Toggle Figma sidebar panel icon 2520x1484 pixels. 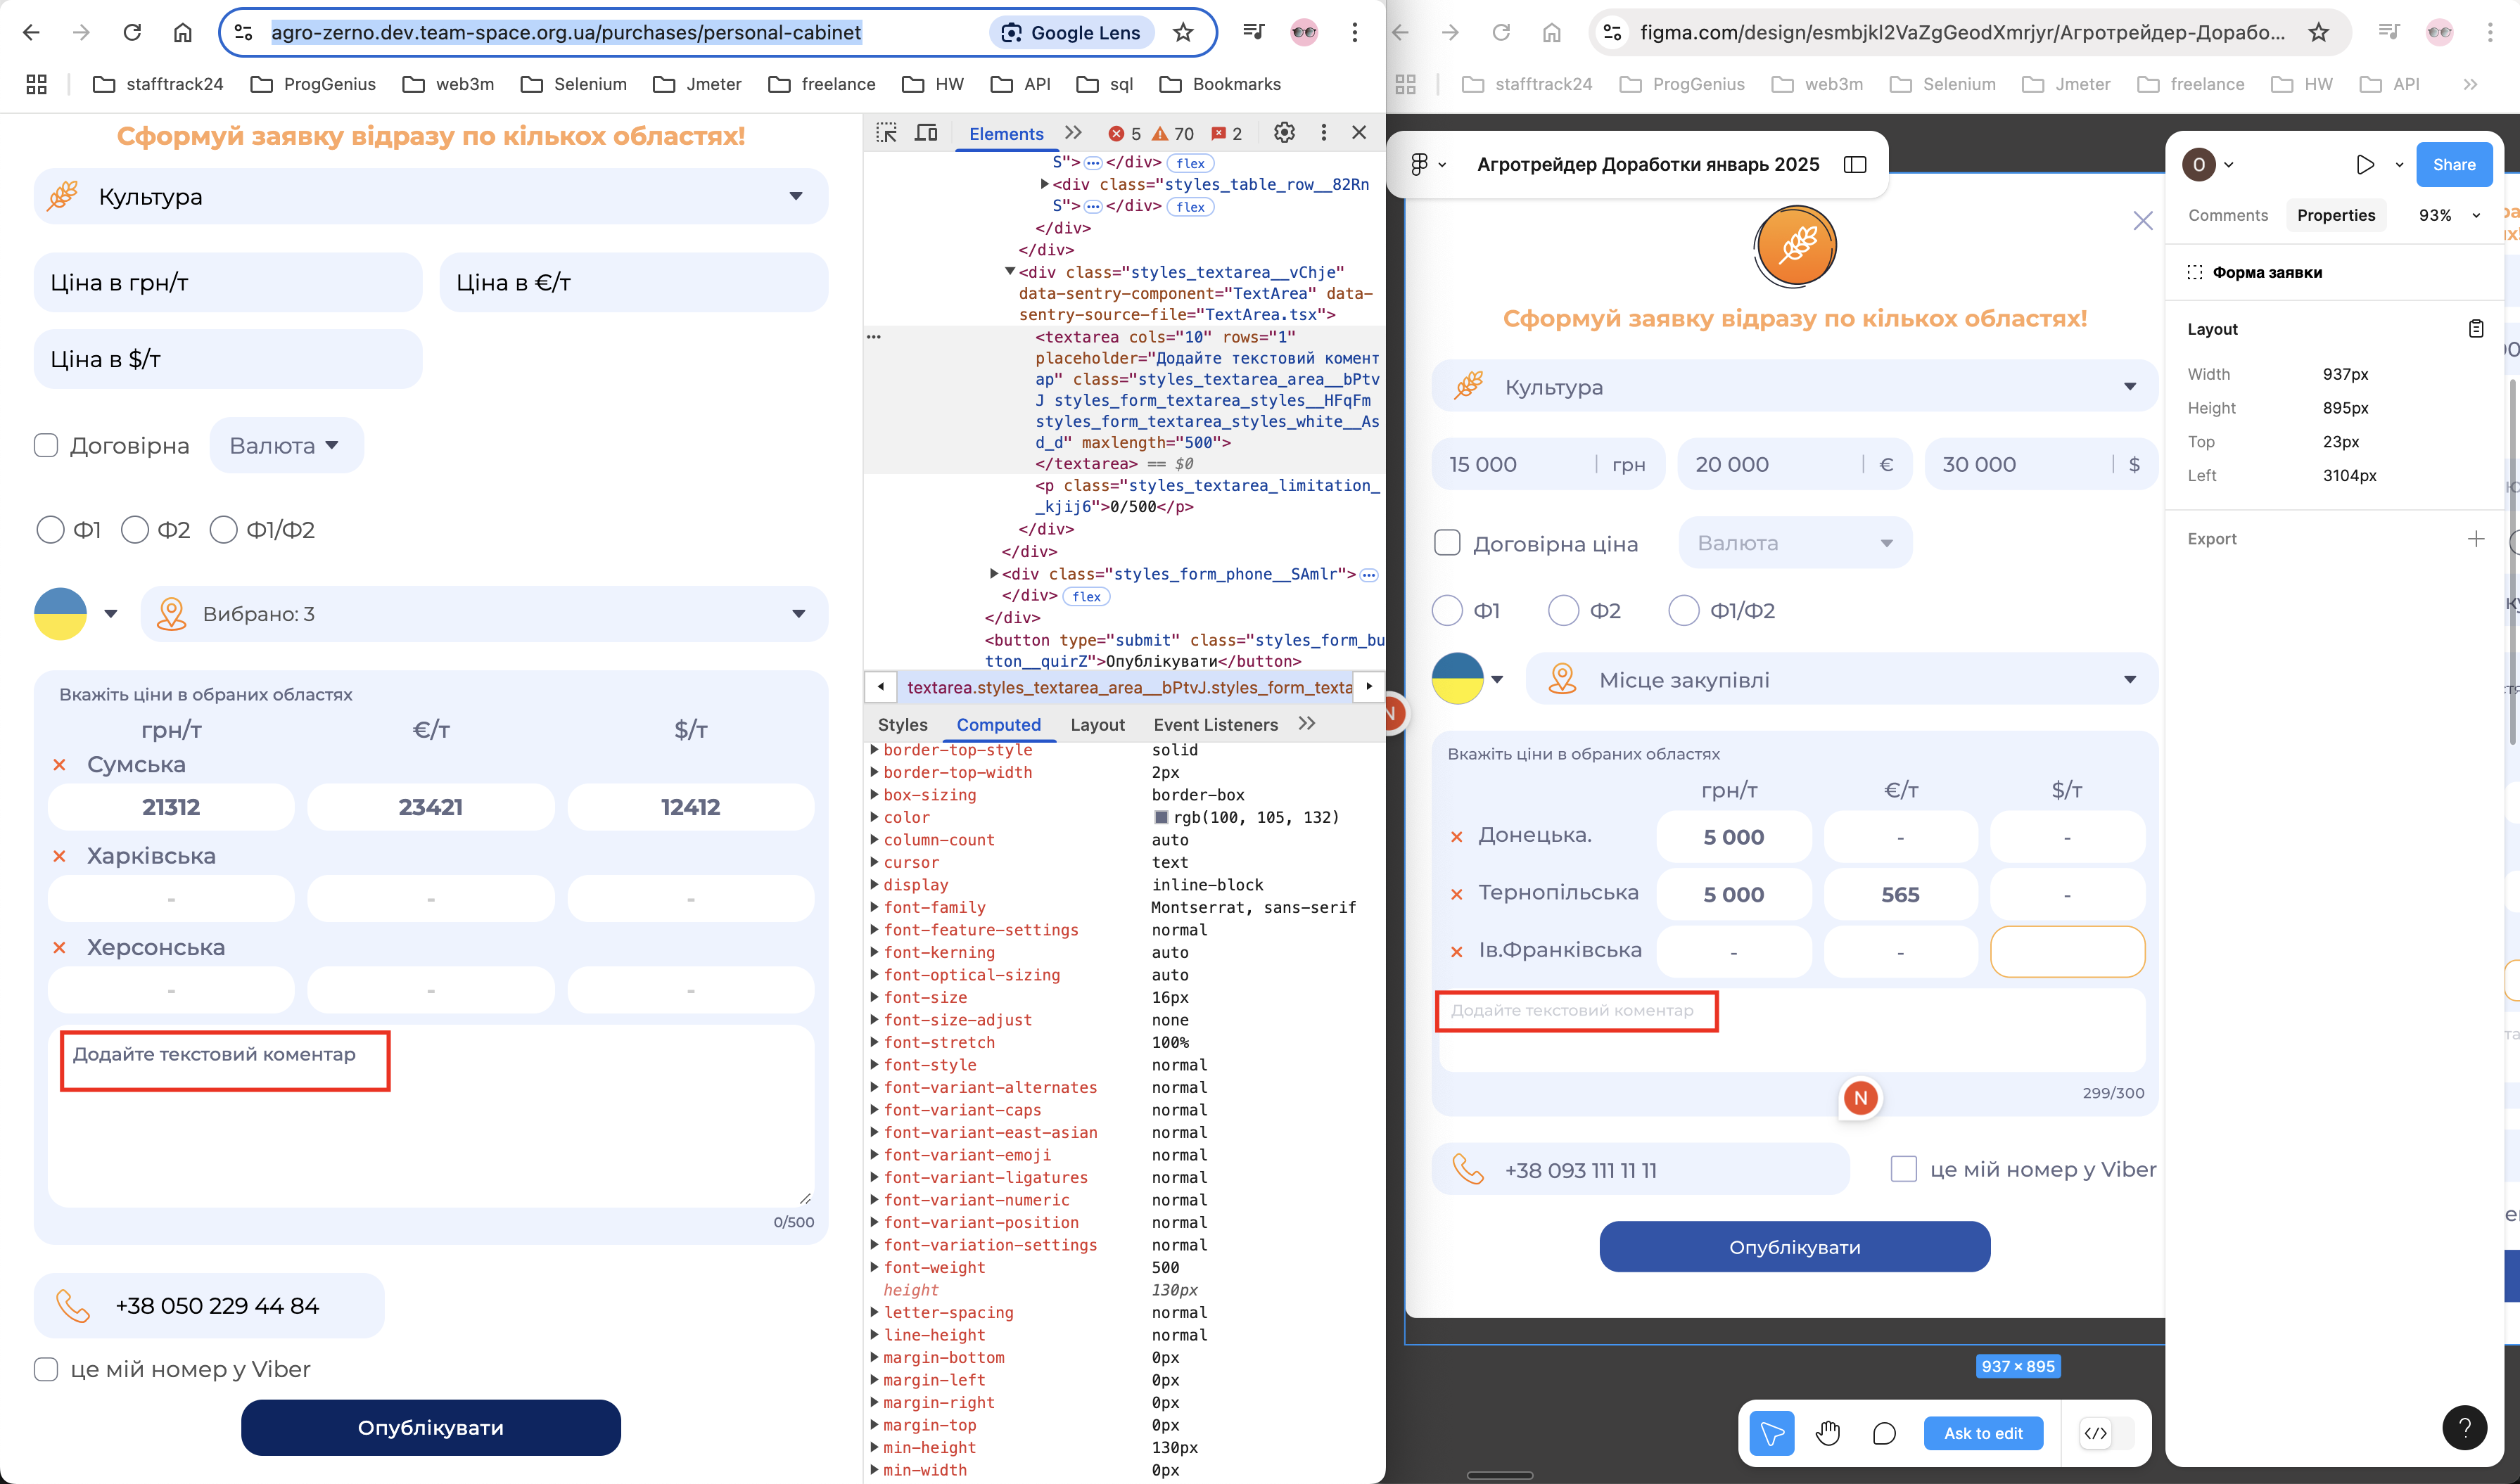(x=1855, y=165)
